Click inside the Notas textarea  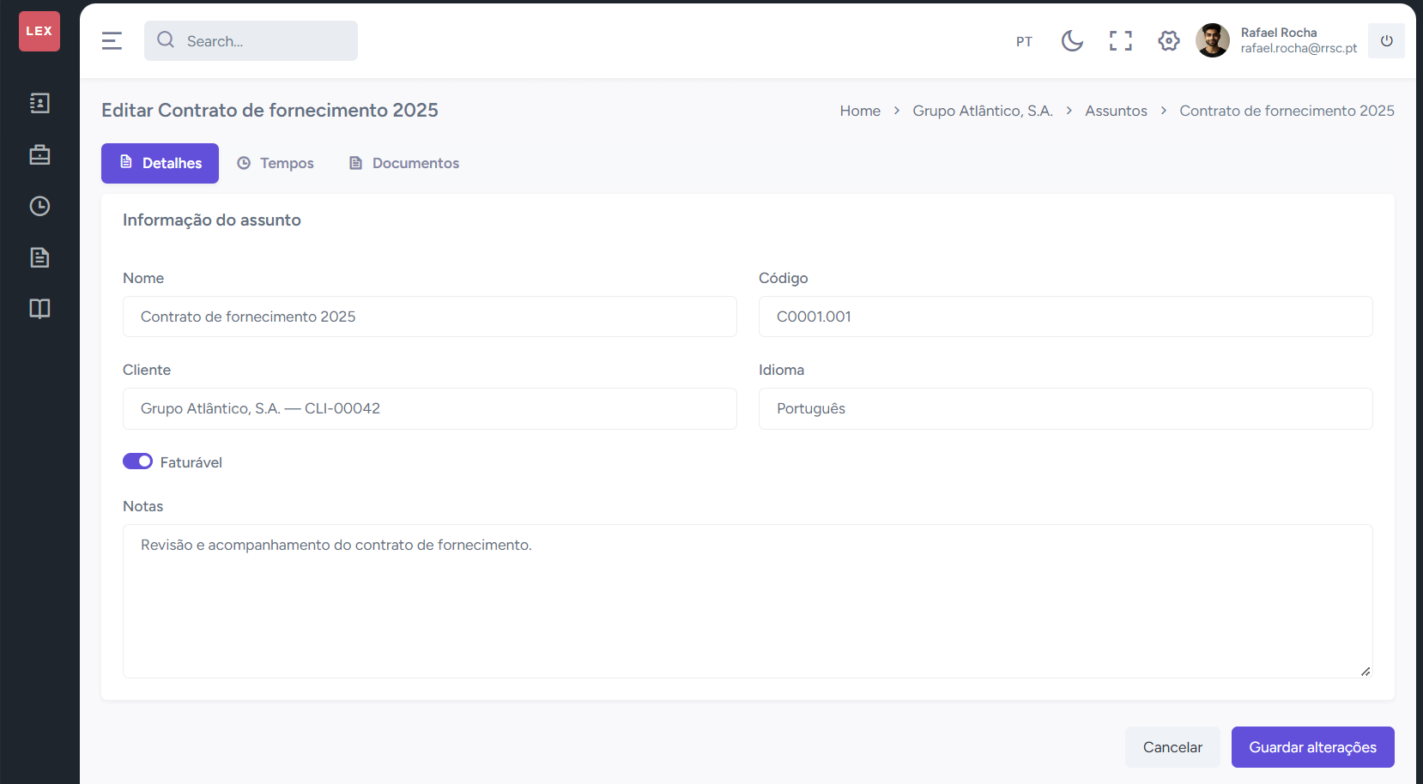click(748, 601)
